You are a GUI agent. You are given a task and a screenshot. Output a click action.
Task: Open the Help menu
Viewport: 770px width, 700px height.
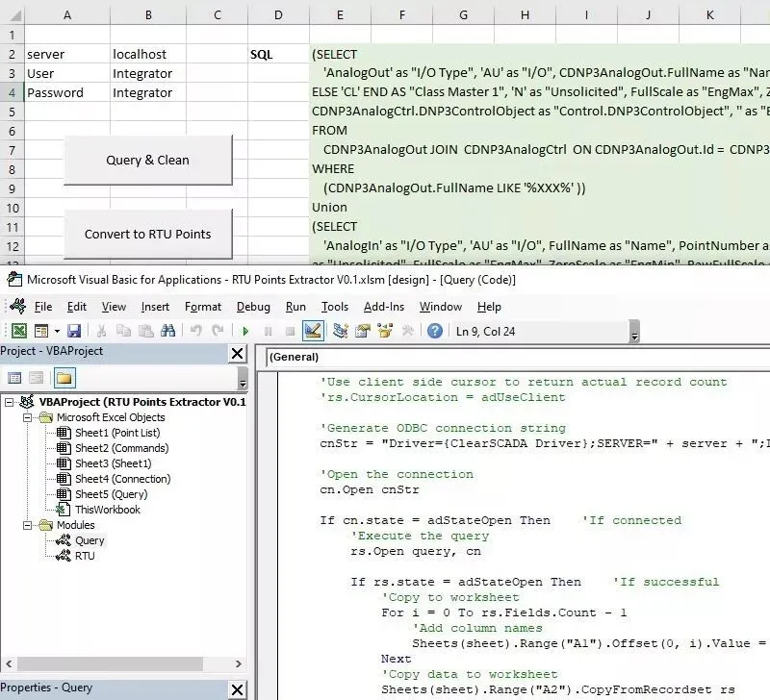tap(489, 307)
